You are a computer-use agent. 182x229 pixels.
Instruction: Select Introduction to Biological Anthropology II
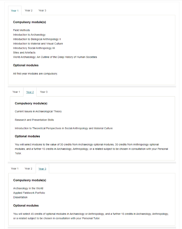click(x=37, y=39)
